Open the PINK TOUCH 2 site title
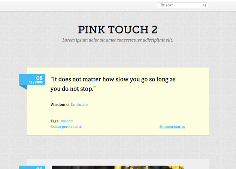 click(118, 30)
